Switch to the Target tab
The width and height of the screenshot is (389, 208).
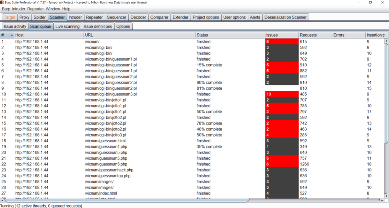[x=10, y=17]
